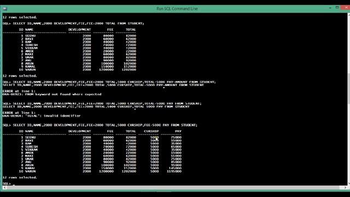The image size is (350, 197).
Task: Click the PAY value 65000 in SURESH row
Action: 176,147
